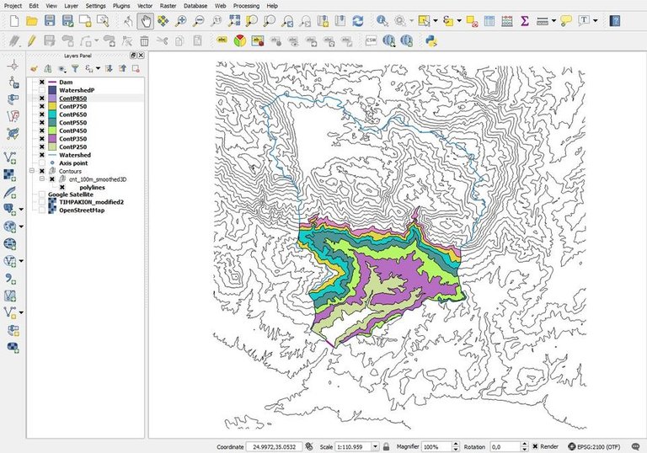Select the Pan Map hand tool

point(145,20)
